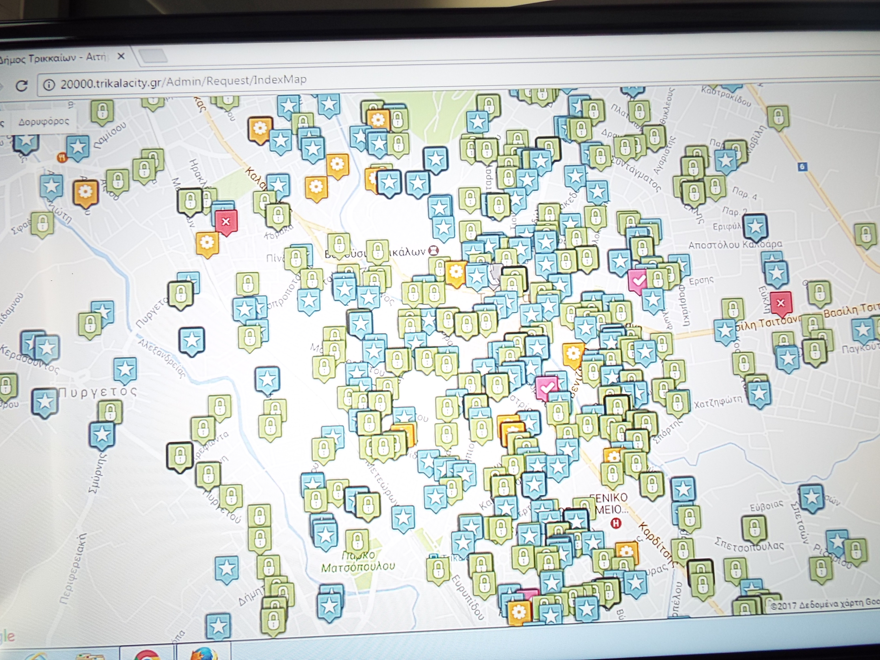This screenshot has width=880, height=660.
Task: Open a new browser tab
Action: [x=153, y=56]
